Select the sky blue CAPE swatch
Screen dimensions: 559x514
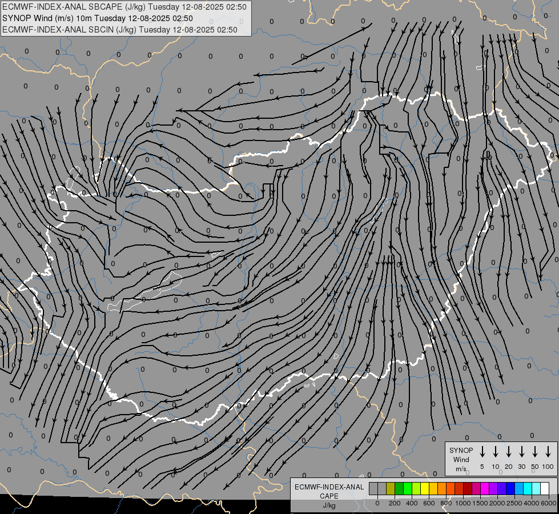click(x=520, y=488)
